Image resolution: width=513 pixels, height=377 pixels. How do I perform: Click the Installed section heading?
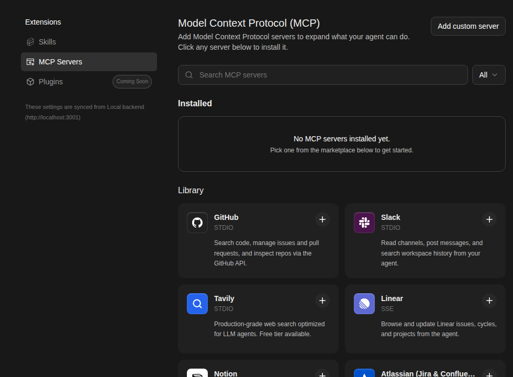click(x=195, y=104)
